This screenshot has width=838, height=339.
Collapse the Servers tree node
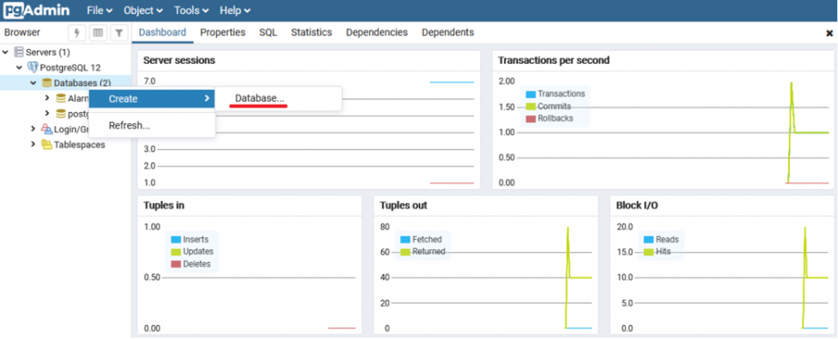(7, 52)
